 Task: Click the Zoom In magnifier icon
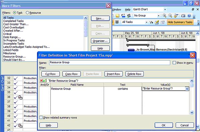pos(164,16)
